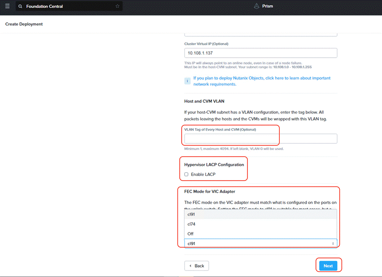Proceed with the Next button
382x277 pixels.
(328, 266)
